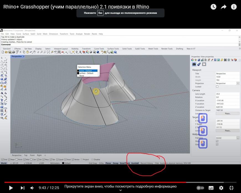Toggle the End osnap checkbox
Screen dimensions: 241x193
tap(2, 159)
